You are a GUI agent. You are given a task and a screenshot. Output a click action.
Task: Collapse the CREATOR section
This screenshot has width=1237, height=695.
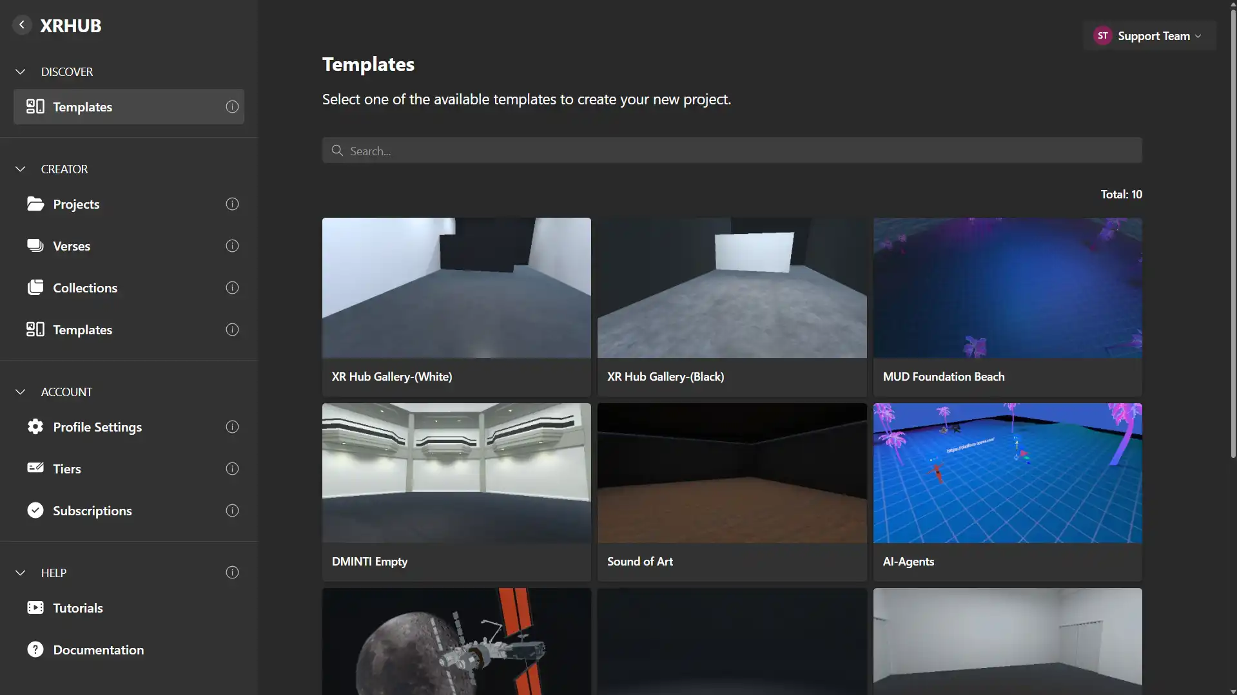21,169
